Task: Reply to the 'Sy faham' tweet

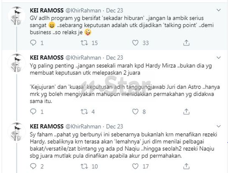Action: click(x=33, y=166)
